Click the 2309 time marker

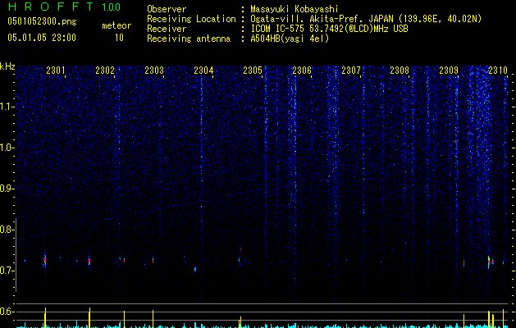449,70
